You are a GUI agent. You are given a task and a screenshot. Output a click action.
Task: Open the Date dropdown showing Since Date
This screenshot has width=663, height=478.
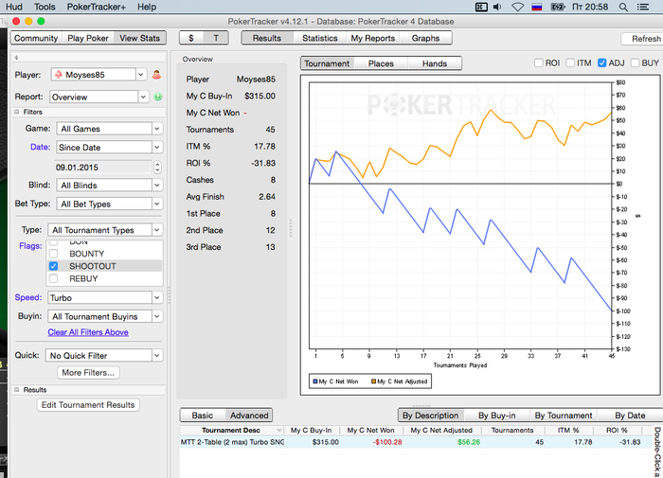click(x=109, y=147)
